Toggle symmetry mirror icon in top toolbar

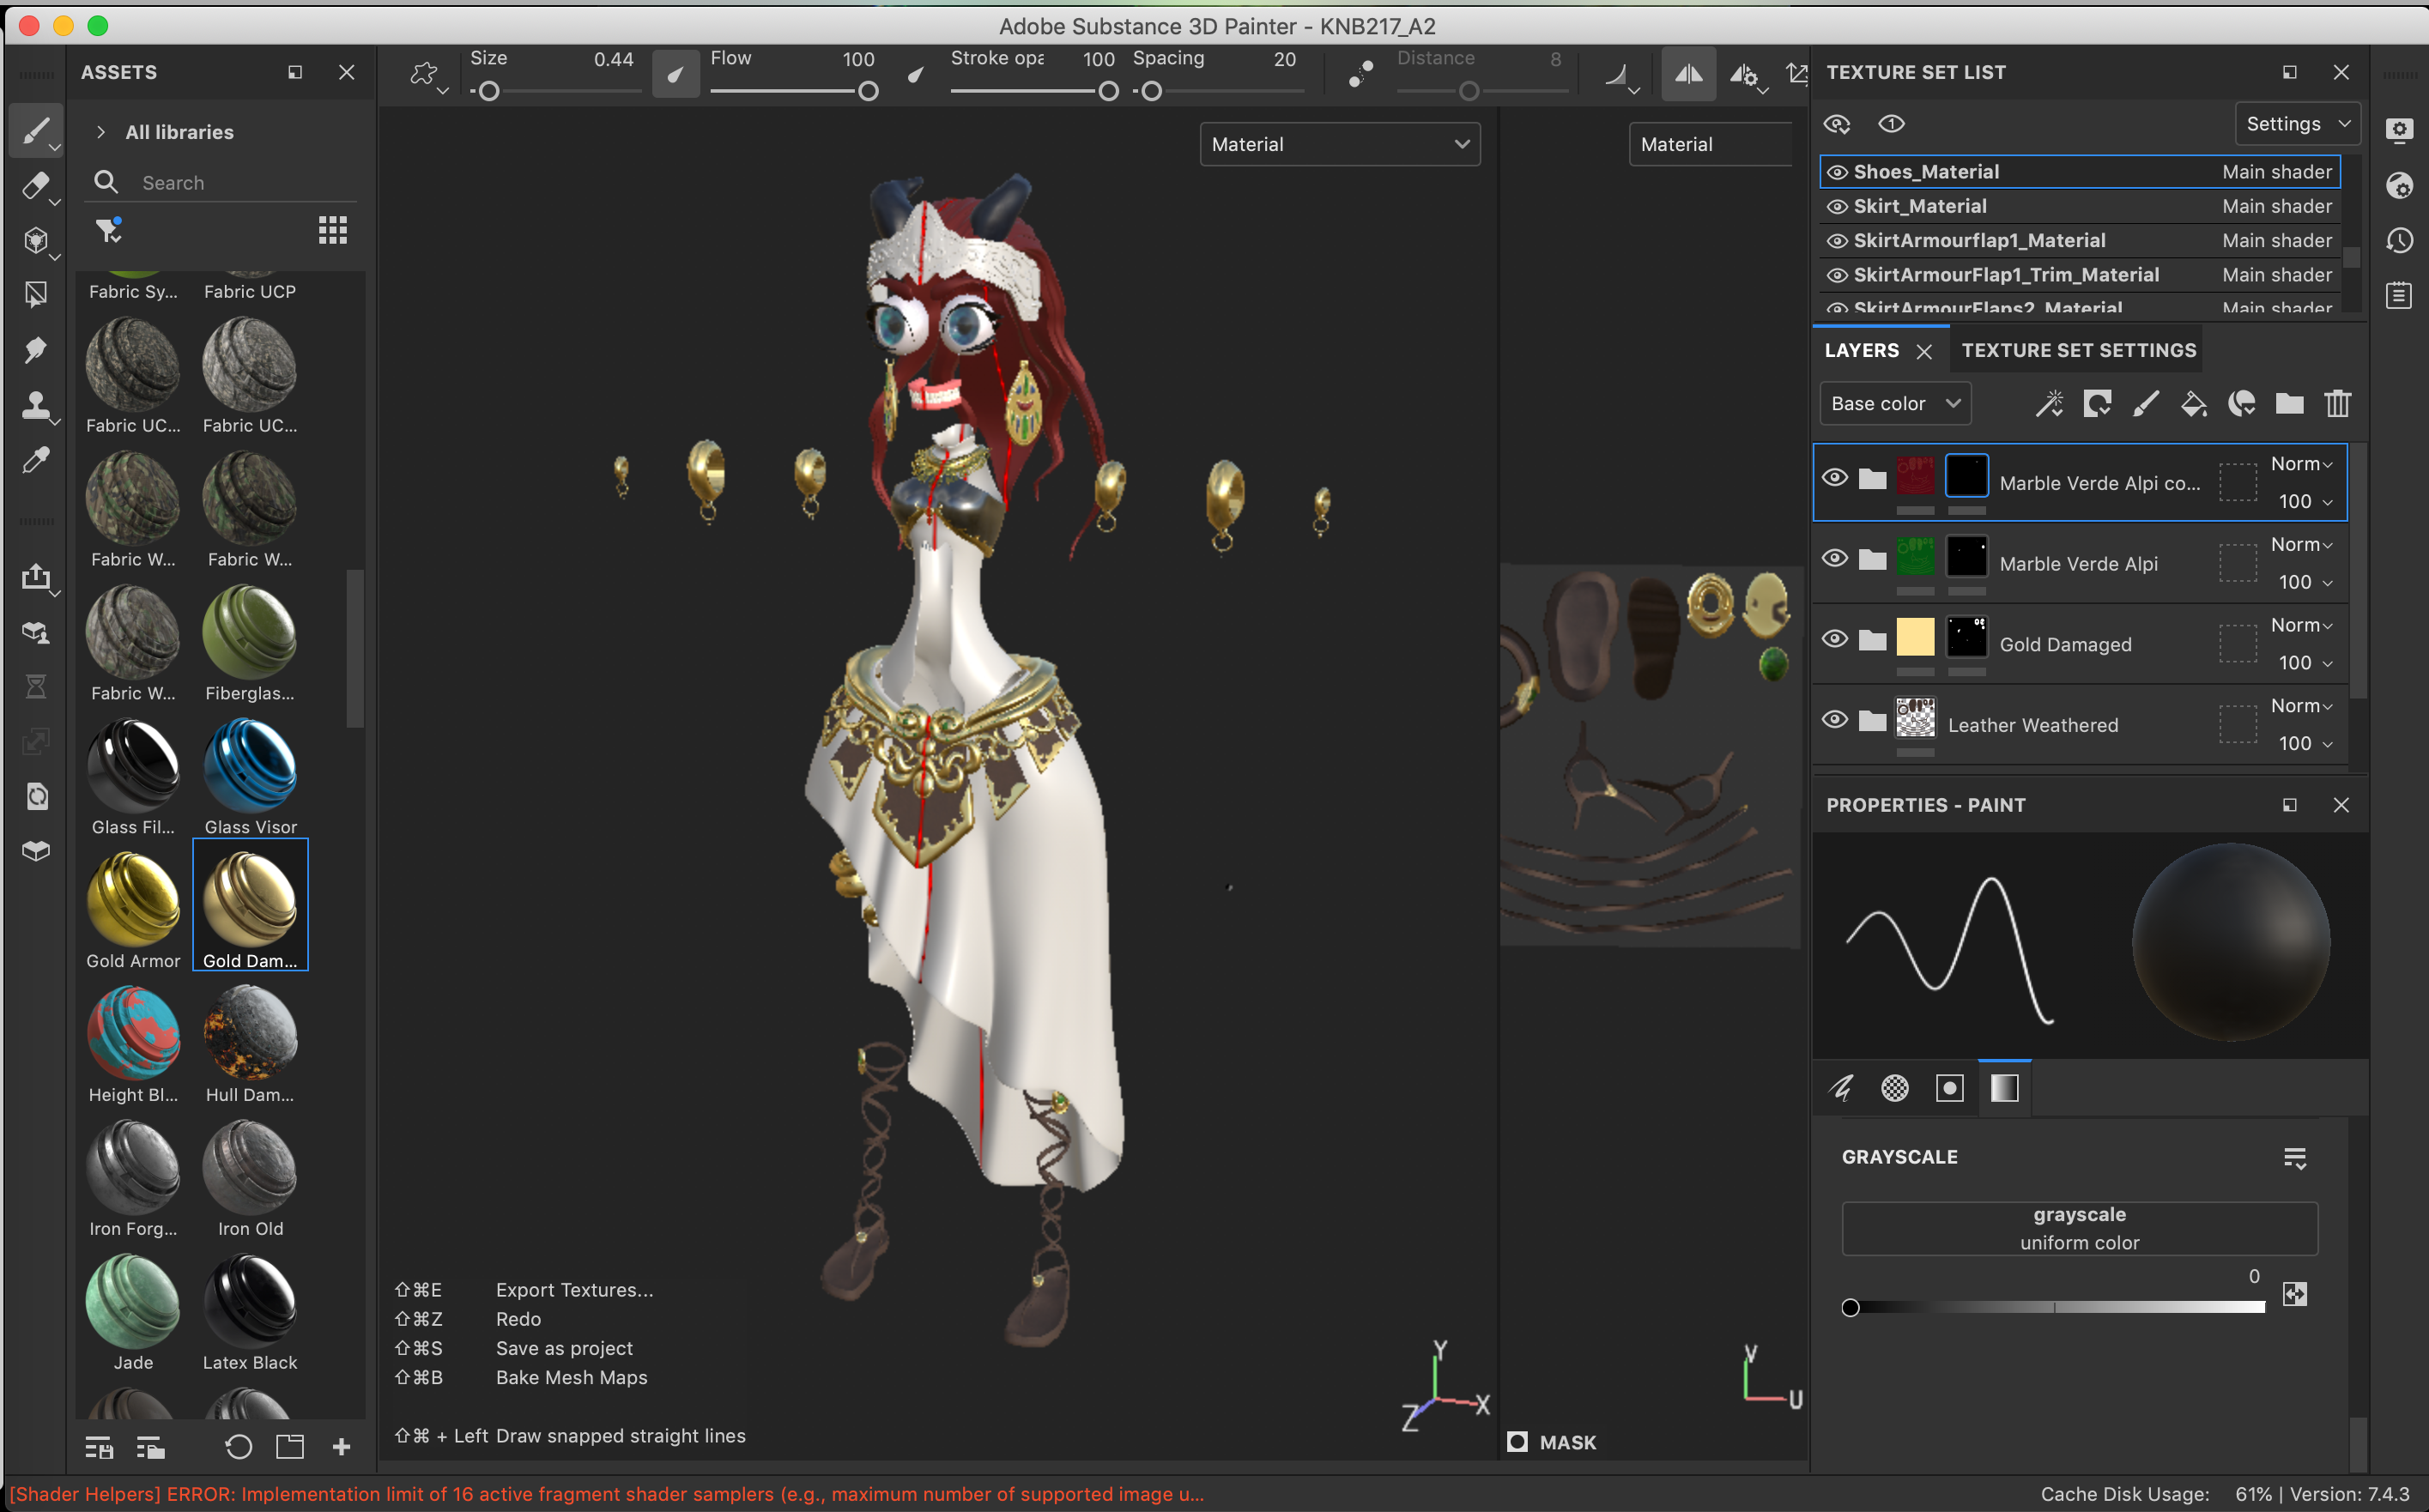pyautogui.click(x=1688, y=74)
